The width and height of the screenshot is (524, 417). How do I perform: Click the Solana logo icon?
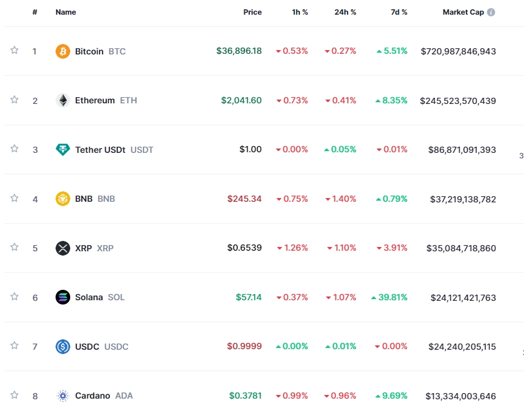tap(63, 297)
